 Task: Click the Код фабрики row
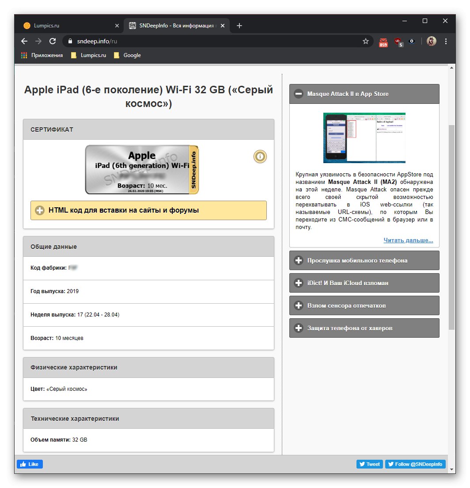(x=148, y=268)
